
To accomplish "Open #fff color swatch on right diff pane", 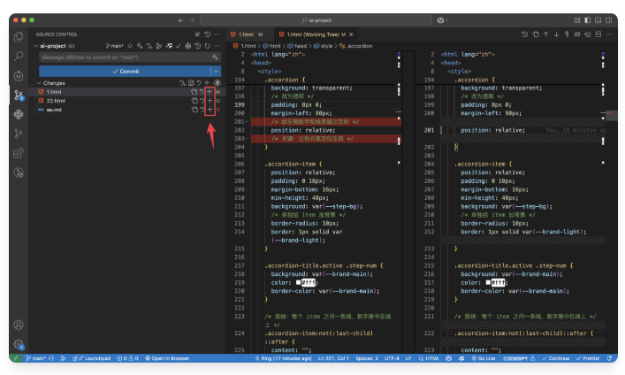I will pyautogui.click(x=488, y=282).
